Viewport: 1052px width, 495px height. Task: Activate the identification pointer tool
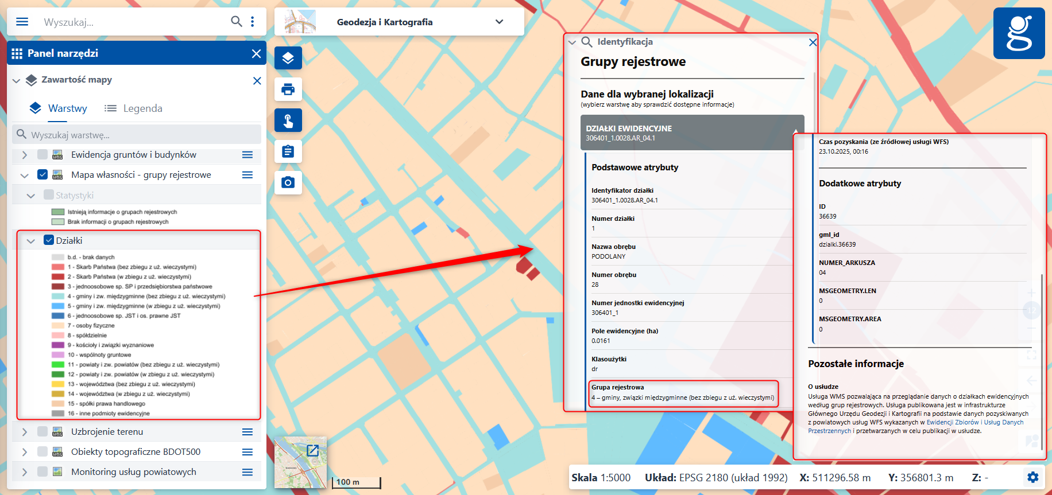[x=288, y=120]
